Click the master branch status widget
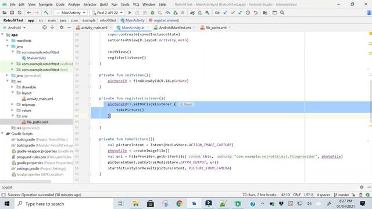This screenshot has height=209, width=372. (x=341, y=195)
